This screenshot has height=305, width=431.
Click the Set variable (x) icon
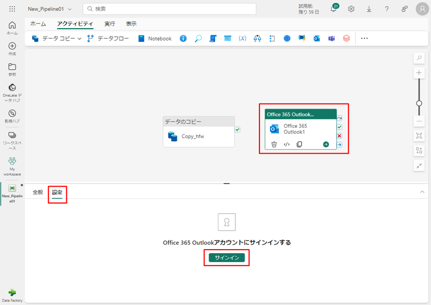242,38
